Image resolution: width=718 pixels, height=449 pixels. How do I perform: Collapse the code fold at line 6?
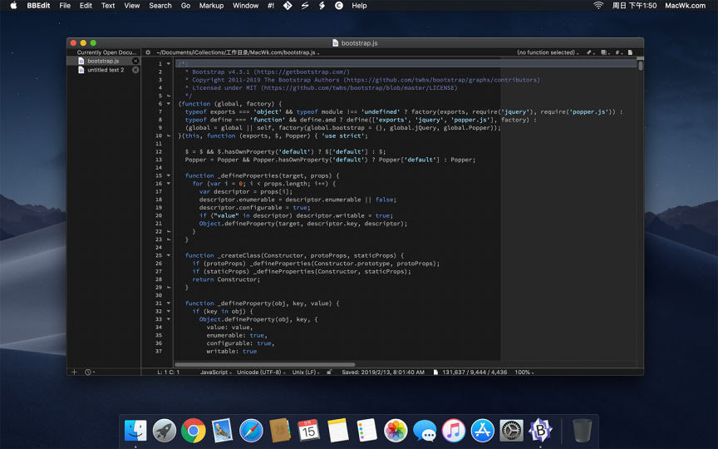(169, 104)
